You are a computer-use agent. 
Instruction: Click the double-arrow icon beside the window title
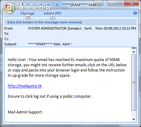pyautogui.click(x=99, y=3)
